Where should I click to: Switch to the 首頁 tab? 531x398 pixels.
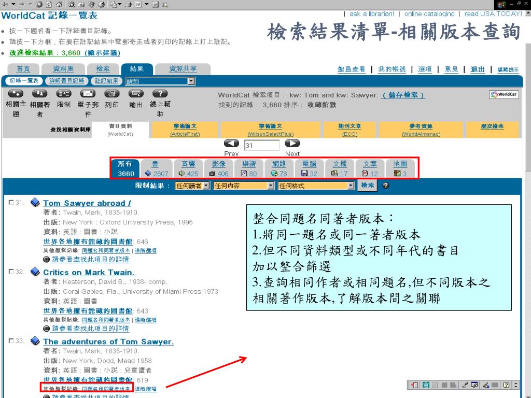tap(23, 69)
